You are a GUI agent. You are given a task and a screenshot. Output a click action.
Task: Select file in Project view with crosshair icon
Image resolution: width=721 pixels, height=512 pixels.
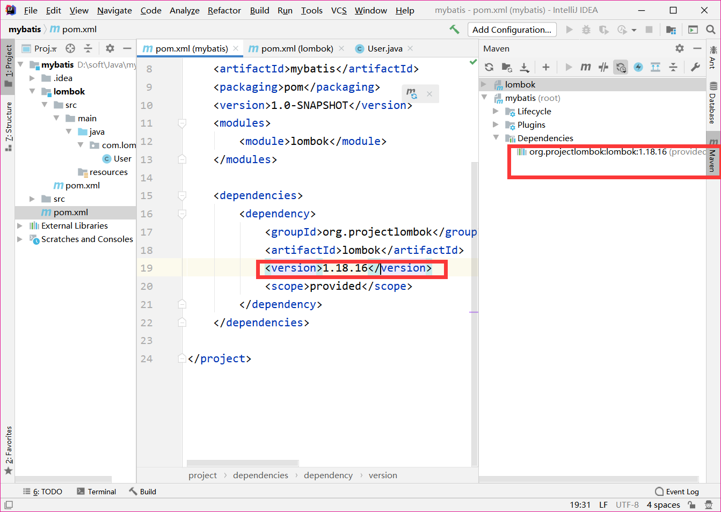[x=70, y=48]
